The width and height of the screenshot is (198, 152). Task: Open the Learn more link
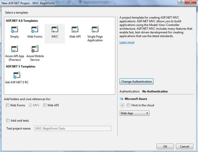(x=127, y=42)
